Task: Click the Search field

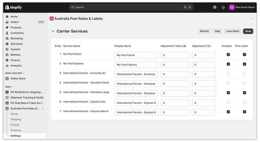Action: tap(131, 7)
